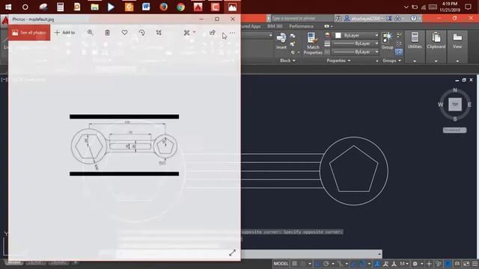This screenshot has width=479, height=269.
Task: Open the View panel in AutoCAD ribbon
Action: pyautogui.click(x=457, y=46)
